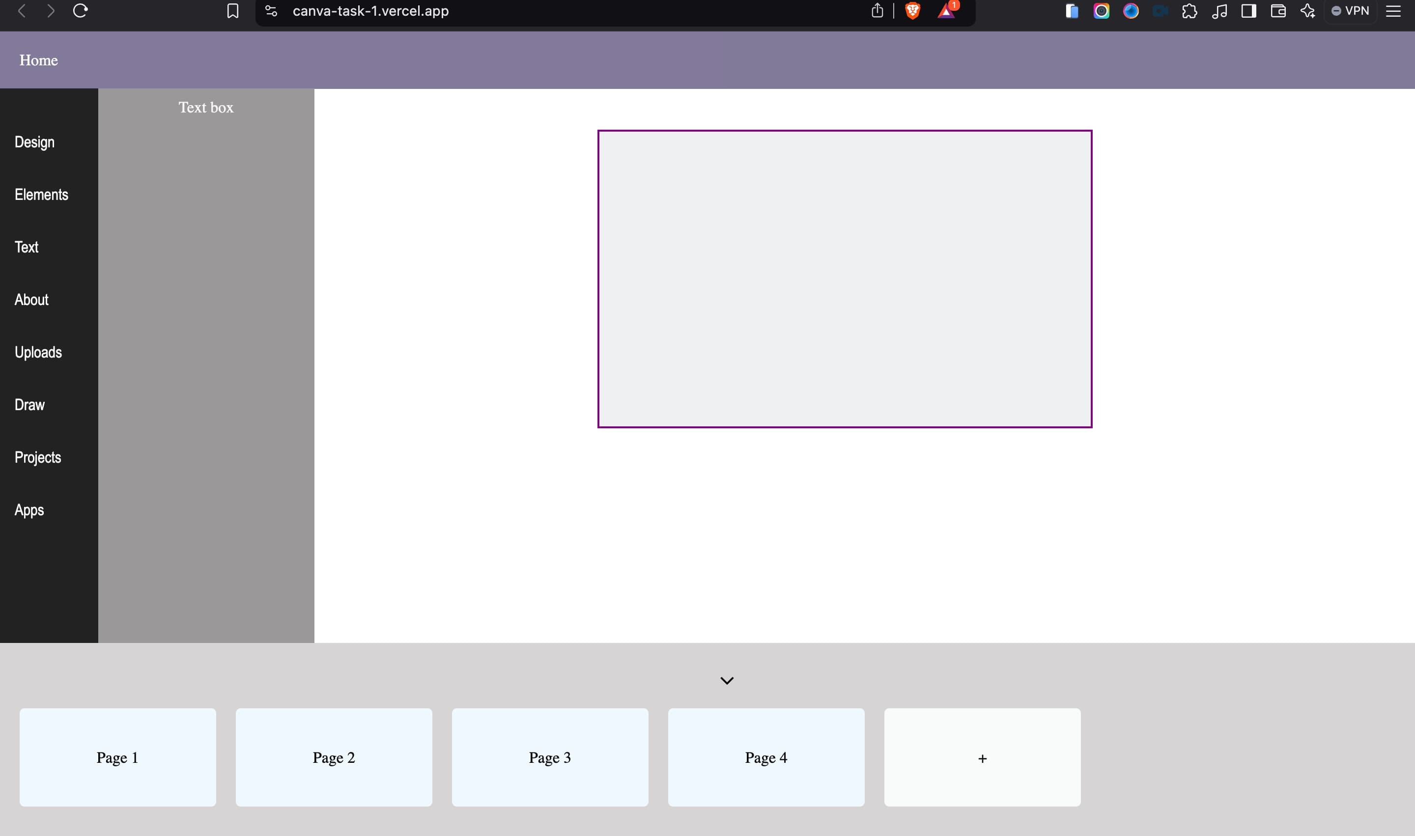This screenshot has width=1415, height=836.
Task: Select the Page 2 thumbnail
Action: coord(334,757)
